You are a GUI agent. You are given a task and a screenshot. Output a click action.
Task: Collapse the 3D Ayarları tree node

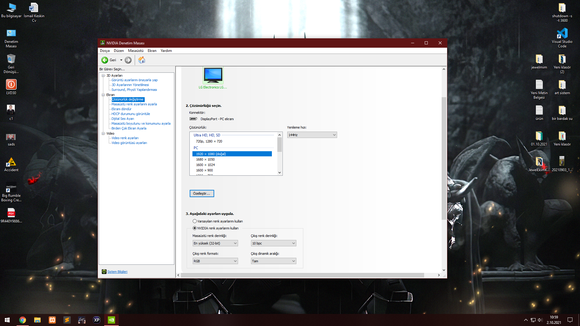pos(103,75)
